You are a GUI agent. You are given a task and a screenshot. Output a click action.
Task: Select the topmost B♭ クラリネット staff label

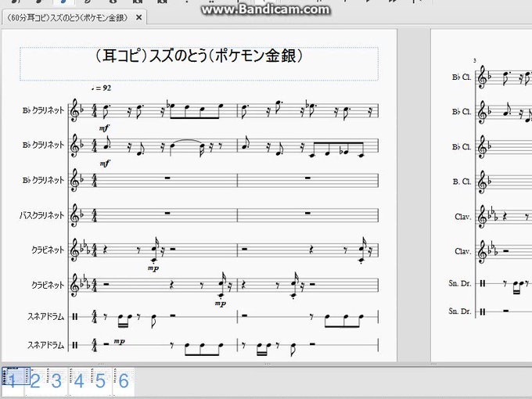coord(43,110)
